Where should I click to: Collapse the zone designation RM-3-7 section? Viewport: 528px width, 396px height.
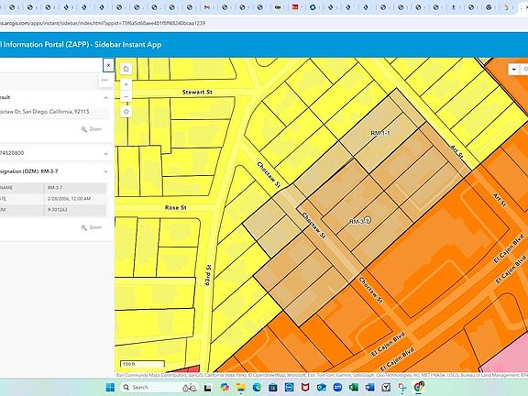tap(105, 171)
